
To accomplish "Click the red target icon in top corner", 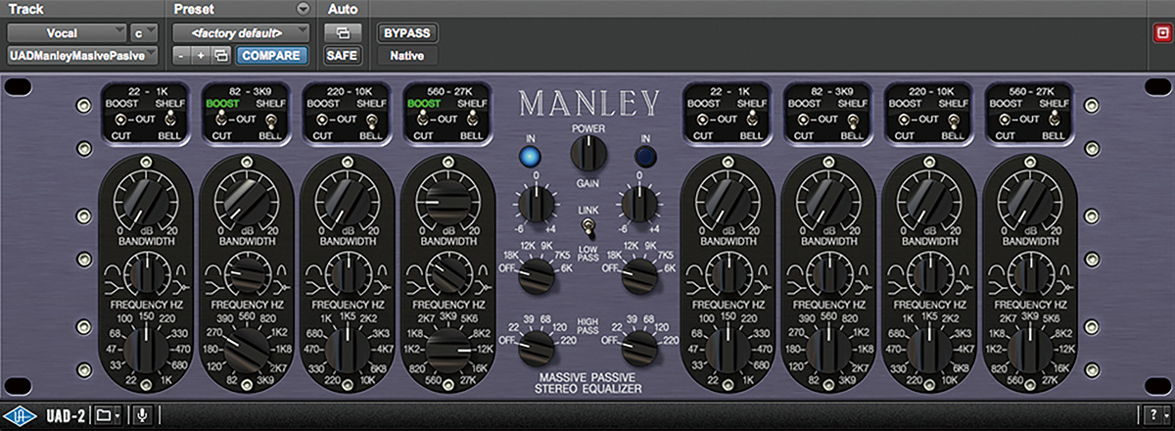I will tap(1160, 32).
